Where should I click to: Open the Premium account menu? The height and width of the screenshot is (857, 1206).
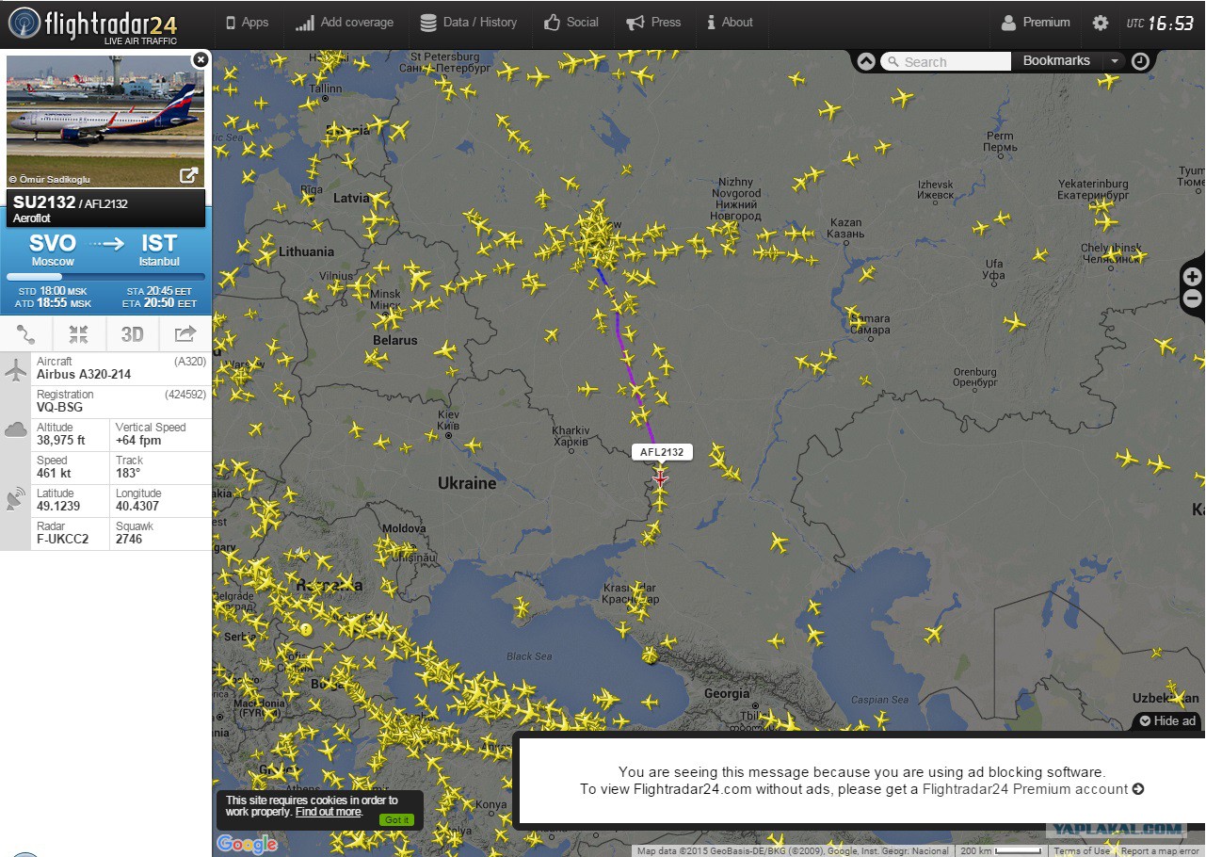[x=1036, y=23]
